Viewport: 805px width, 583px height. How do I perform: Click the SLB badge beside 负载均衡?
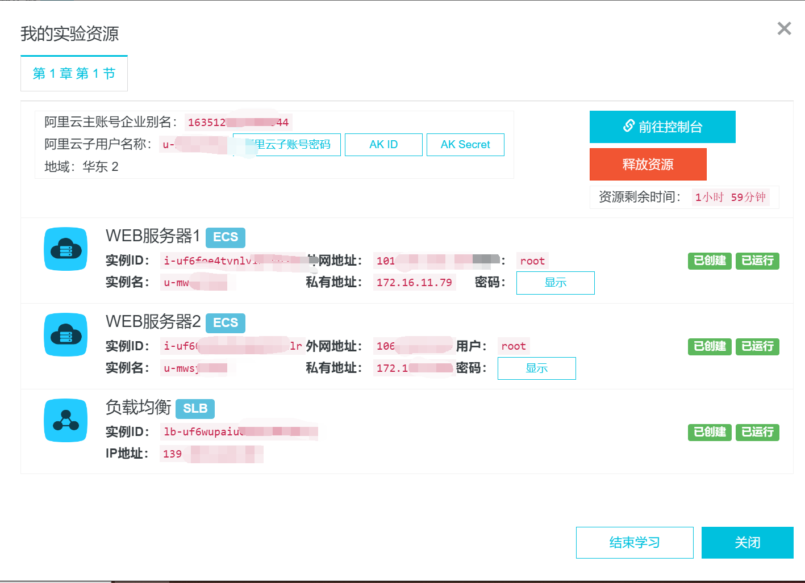[195, 409]
